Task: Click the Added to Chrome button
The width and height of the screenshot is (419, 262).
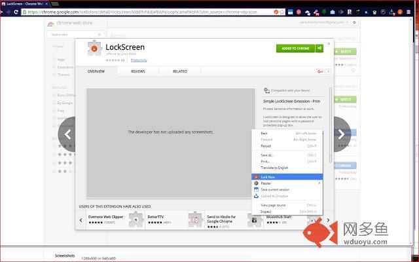Action: [294, 48]
